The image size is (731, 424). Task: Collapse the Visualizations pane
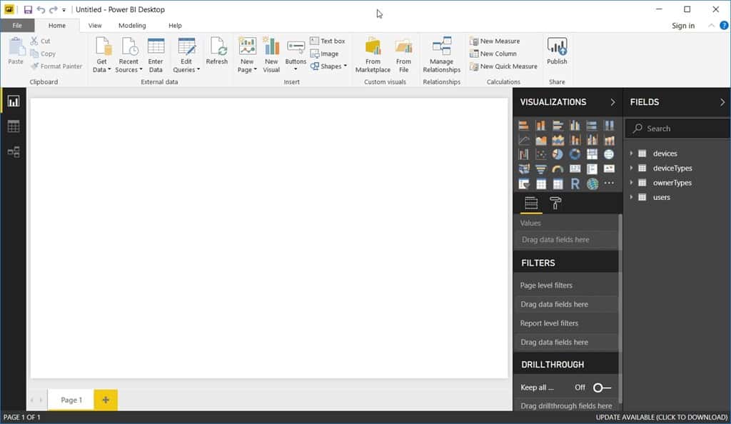(x=612, y=102)
